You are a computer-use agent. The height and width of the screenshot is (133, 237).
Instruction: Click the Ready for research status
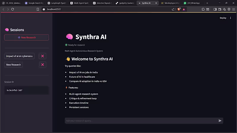(75, 45)
